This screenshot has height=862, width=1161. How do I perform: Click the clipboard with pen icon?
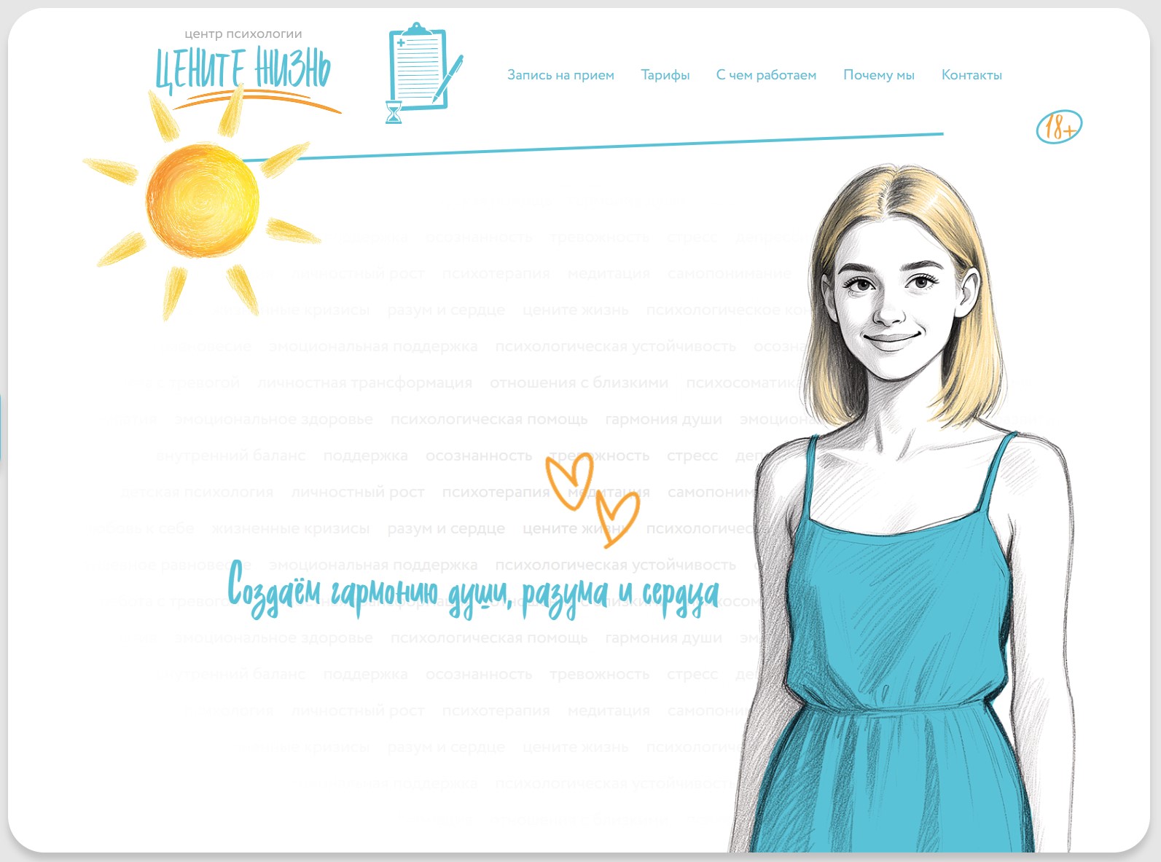(420, 67)
